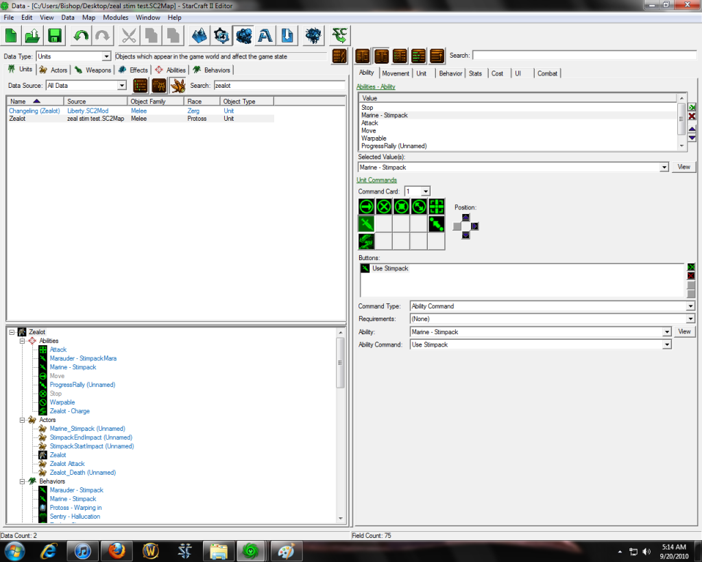This screenshot has height=562, width=702.
Task: Toggle the tree-list view icon beside Data Source
Action: [x=140, y=85]
